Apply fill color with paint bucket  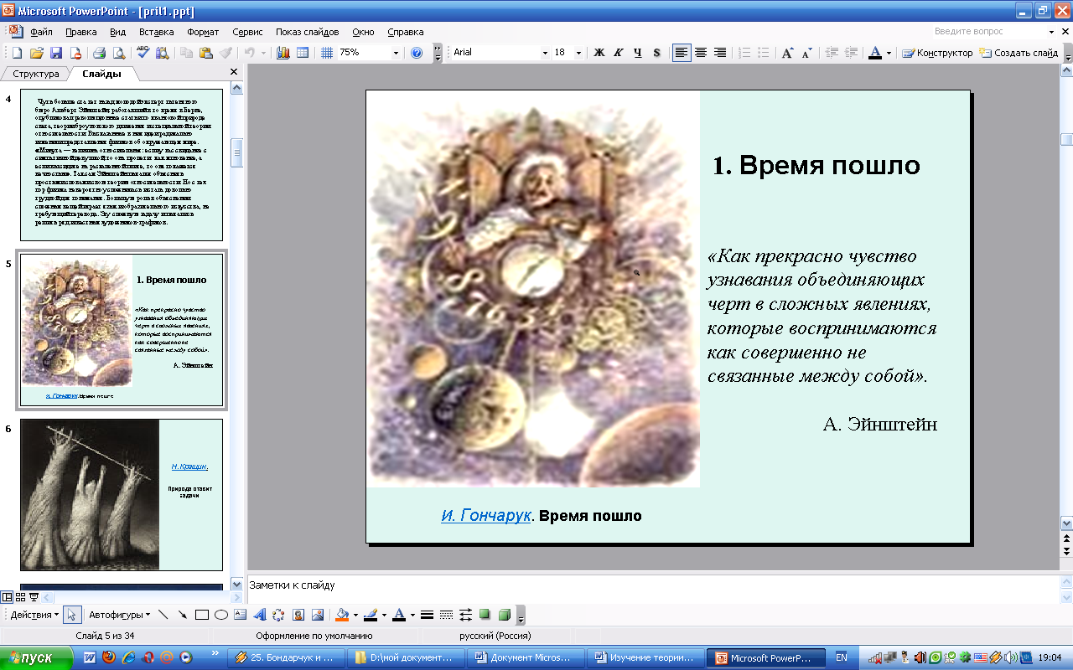point(341,615)
